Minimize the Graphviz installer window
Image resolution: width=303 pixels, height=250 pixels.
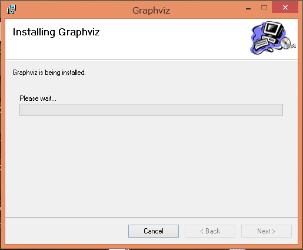pos(248,9)
